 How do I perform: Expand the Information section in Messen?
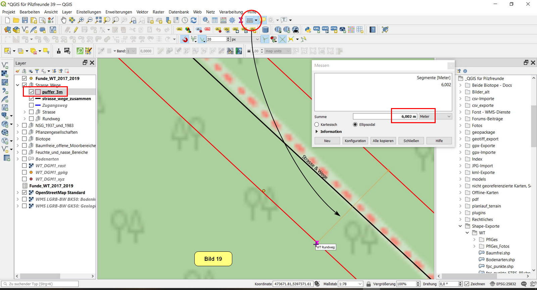316,132
